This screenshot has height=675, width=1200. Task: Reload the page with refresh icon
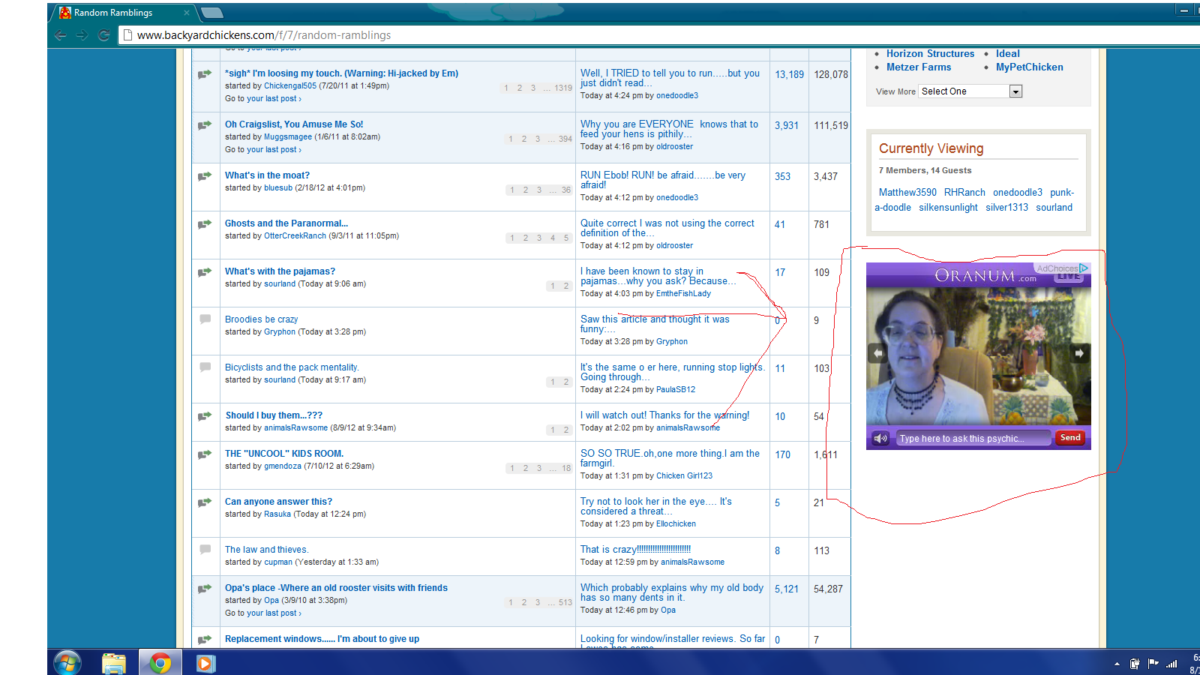[104, 35]
